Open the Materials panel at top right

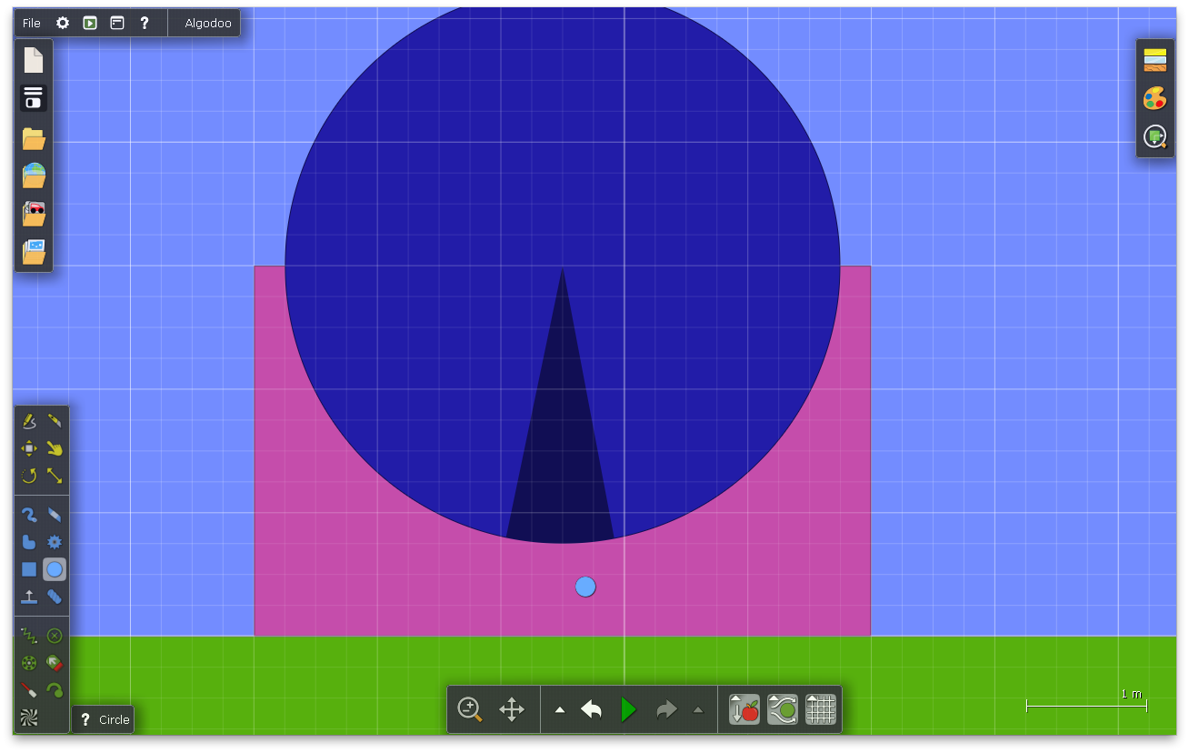(1154, 60)
